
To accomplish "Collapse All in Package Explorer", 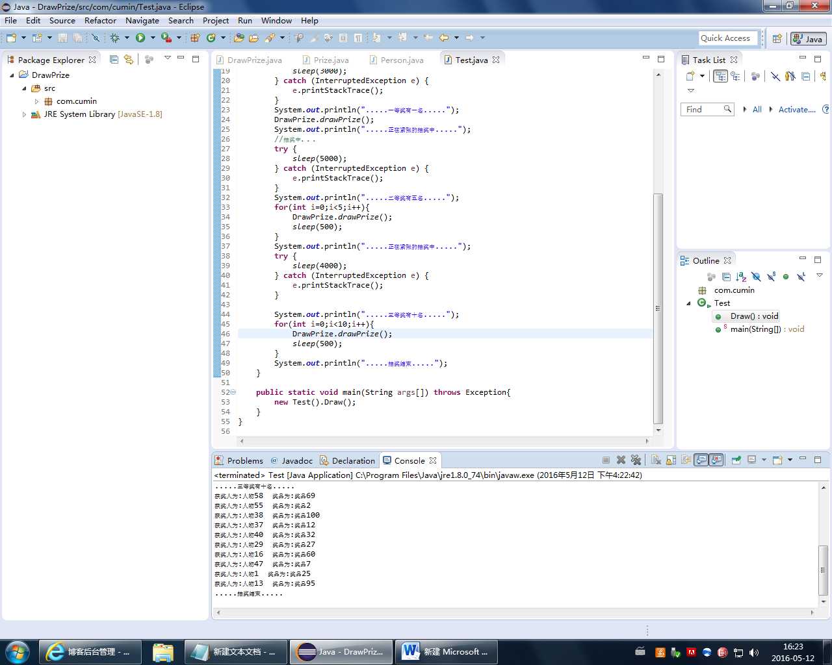I will (x=114, y=60).
